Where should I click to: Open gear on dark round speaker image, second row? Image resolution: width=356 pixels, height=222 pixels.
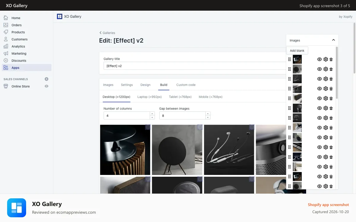tap(200, 179)
